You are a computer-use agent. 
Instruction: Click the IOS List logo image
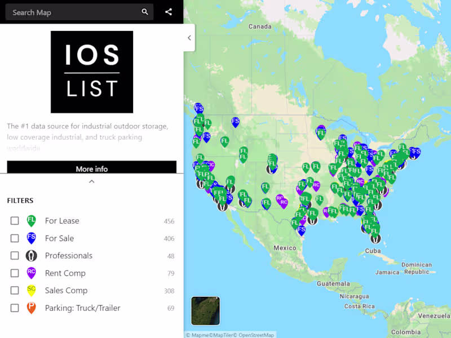tap(92, 72)
